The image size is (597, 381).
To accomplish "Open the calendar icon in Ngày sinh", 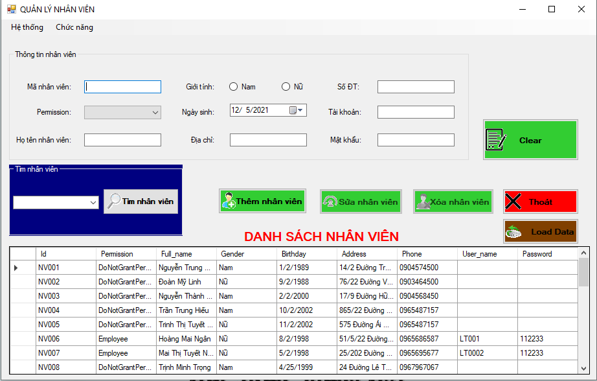I will (293, 110).
